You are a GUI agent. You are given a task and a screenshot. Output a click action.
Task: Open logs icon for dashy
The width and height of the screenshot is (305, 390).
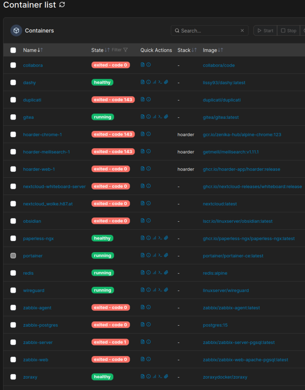[x=143, y=82]
